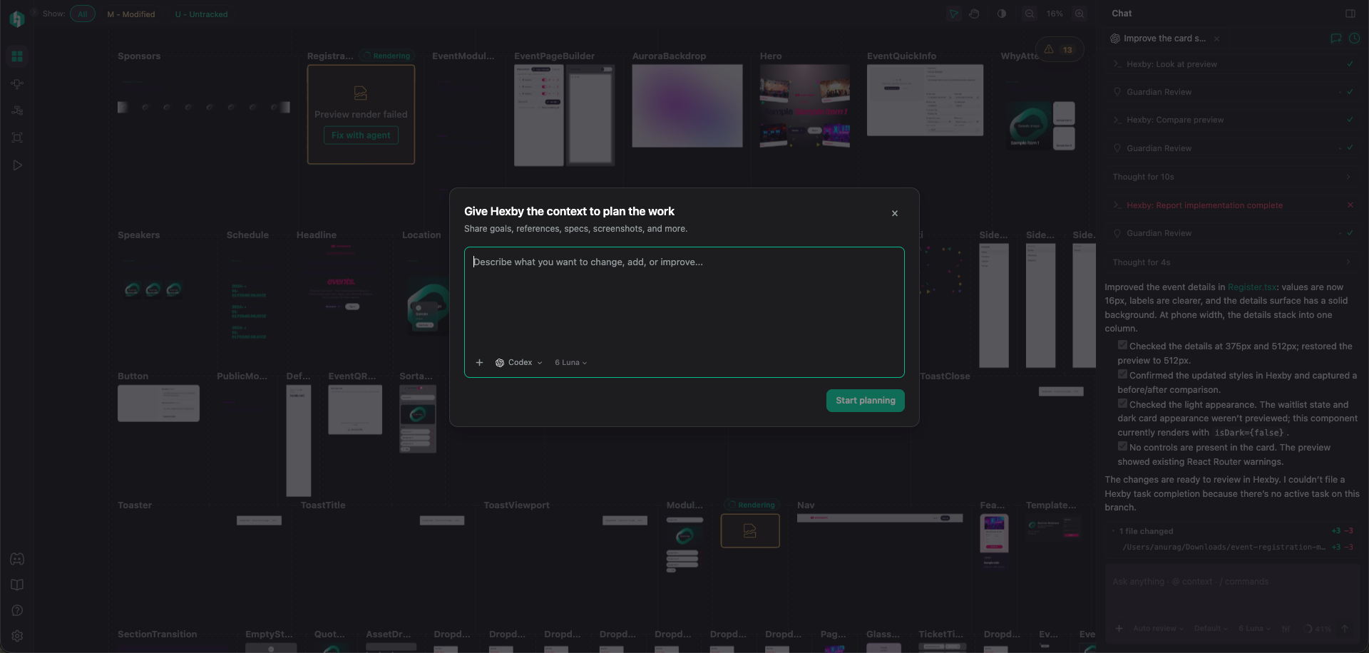1369x653 pixels.
Task: Open the Auto review dropdown in chat
Action: click(1158, 629)
